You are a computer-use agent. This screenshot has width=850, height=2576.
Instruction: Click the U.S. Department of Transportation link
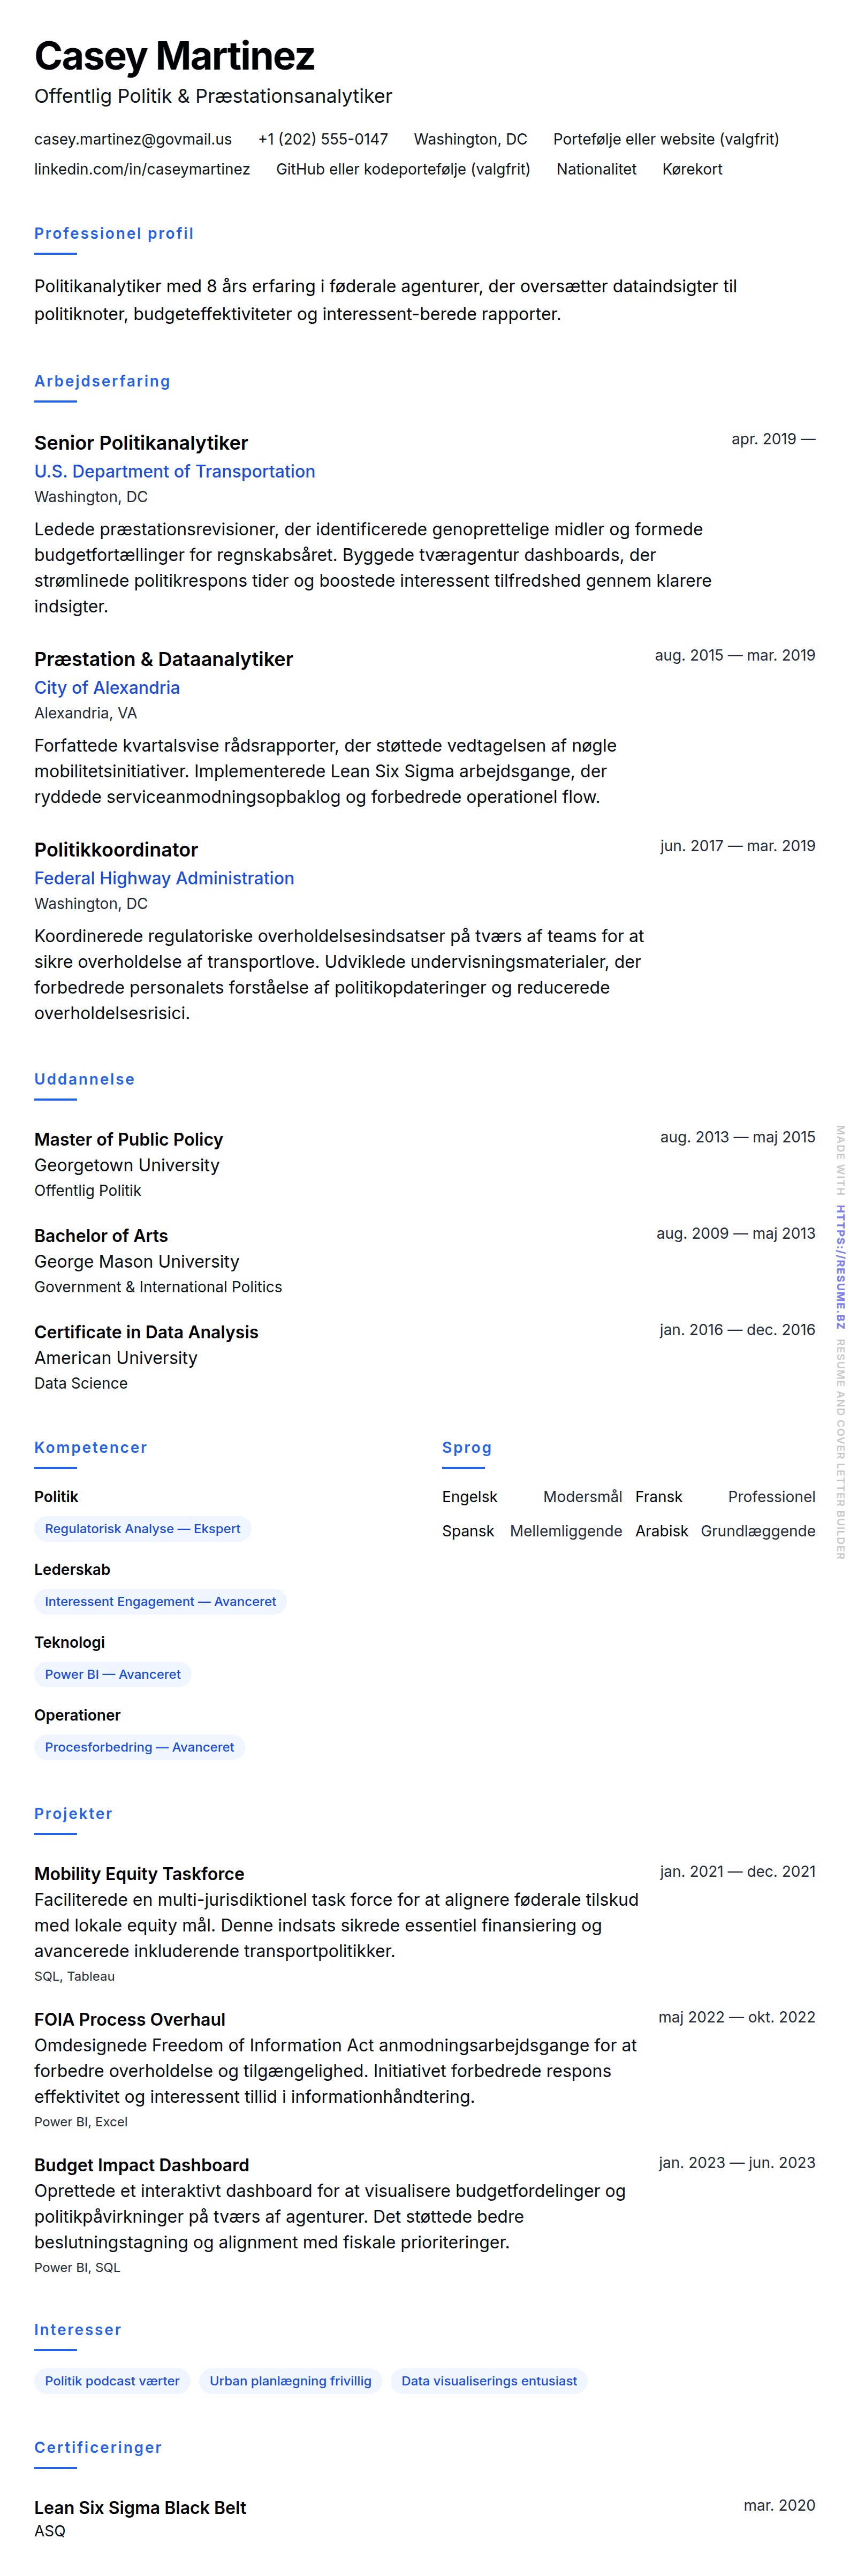tap(174, 471)
